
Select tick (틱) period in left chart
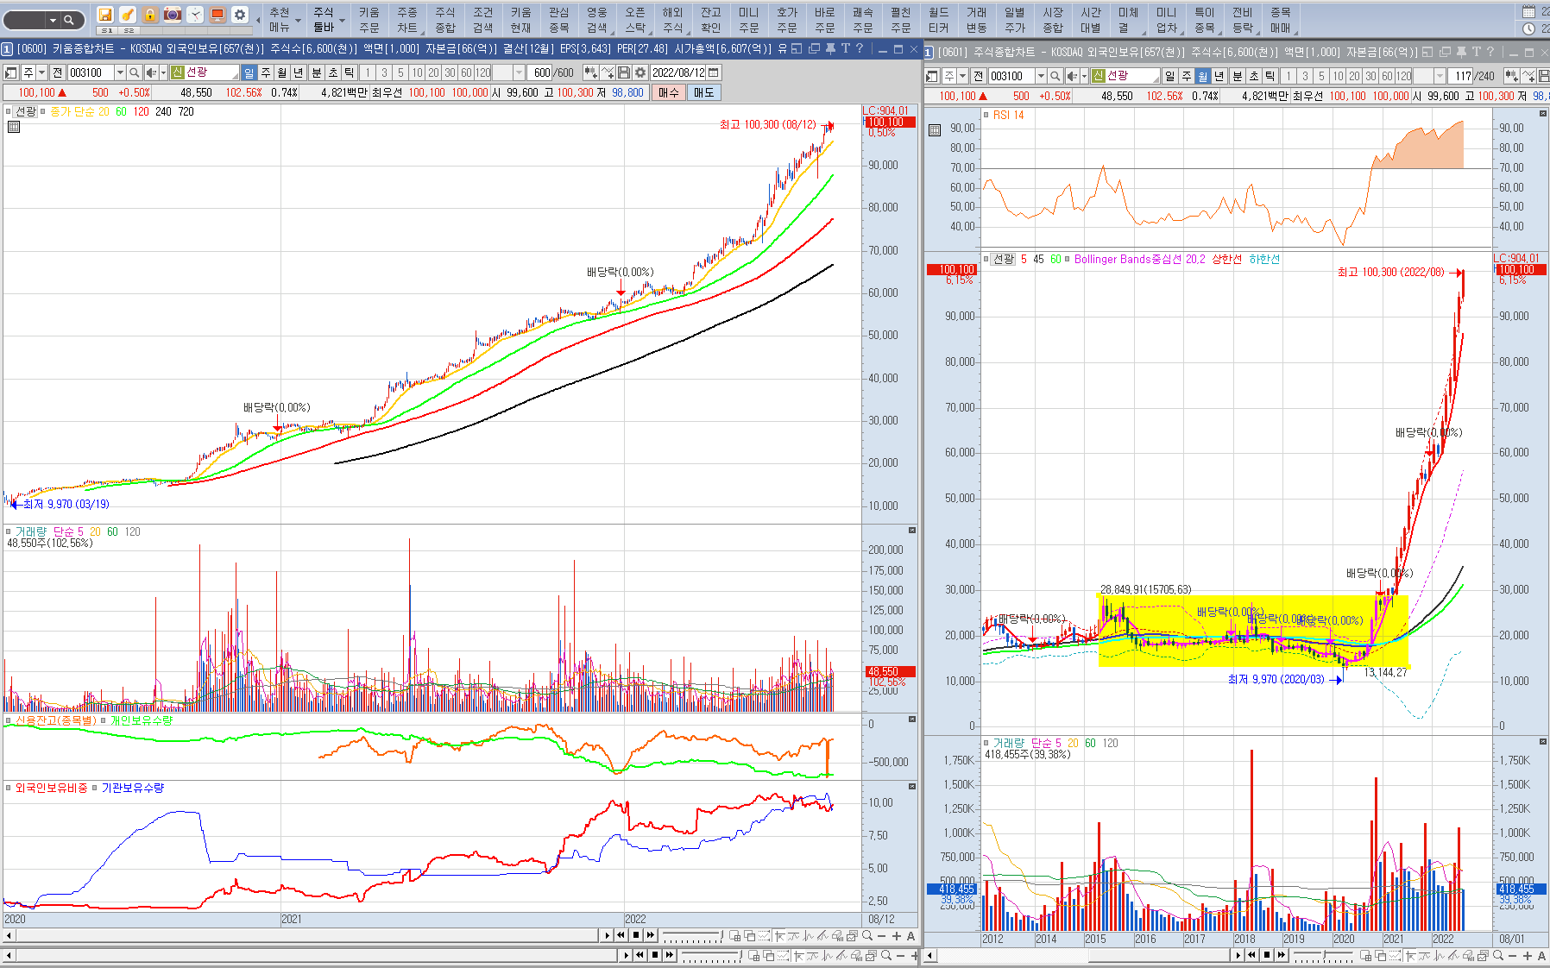tap(349, 73)
